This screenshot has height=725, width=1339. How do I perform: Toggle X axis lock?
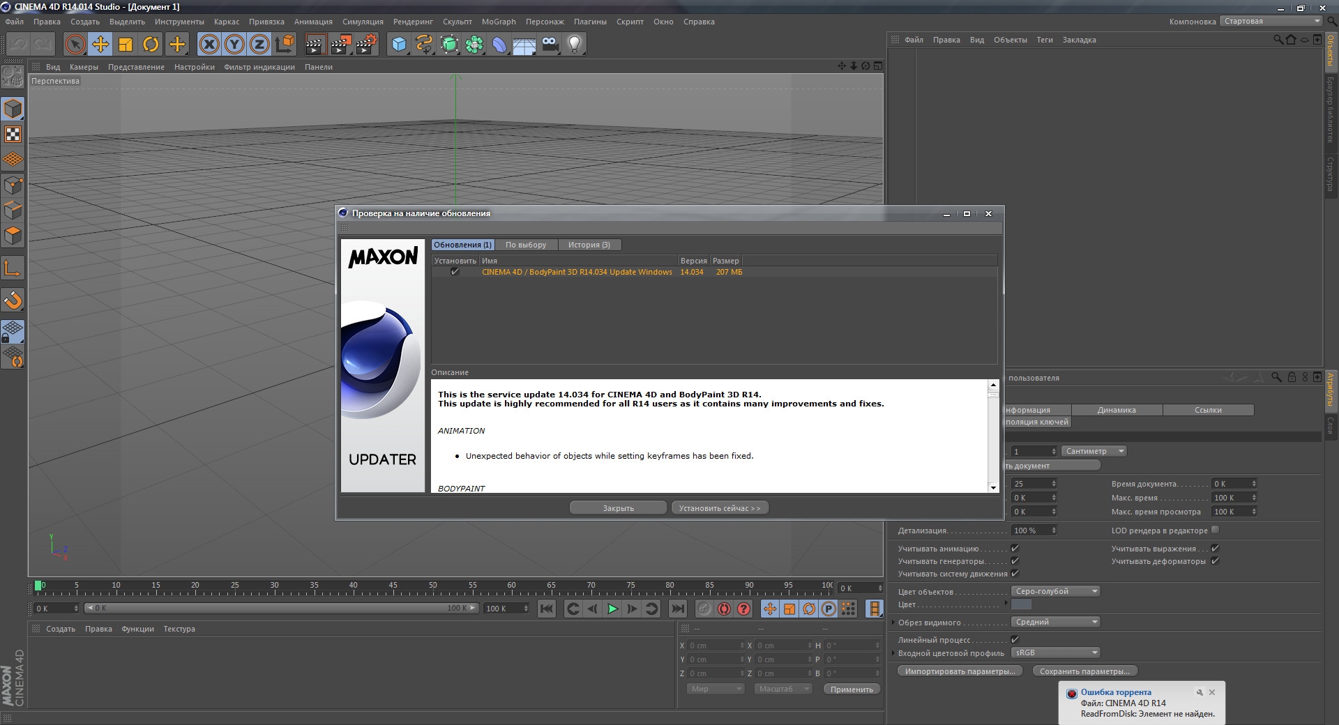pyautogui.click(x=209, y=44)
